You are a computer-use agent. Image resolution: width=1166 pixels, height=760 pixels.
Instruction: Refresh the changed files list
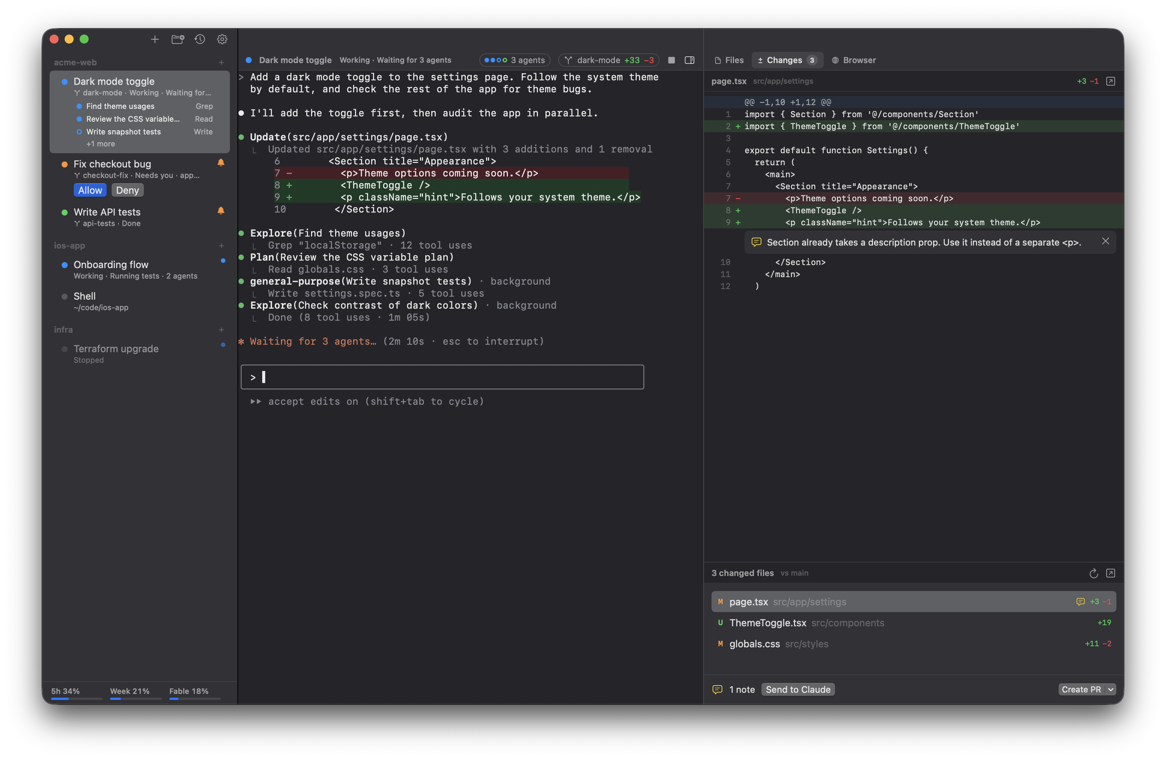pyautogui.click(x=1094, y=573)
